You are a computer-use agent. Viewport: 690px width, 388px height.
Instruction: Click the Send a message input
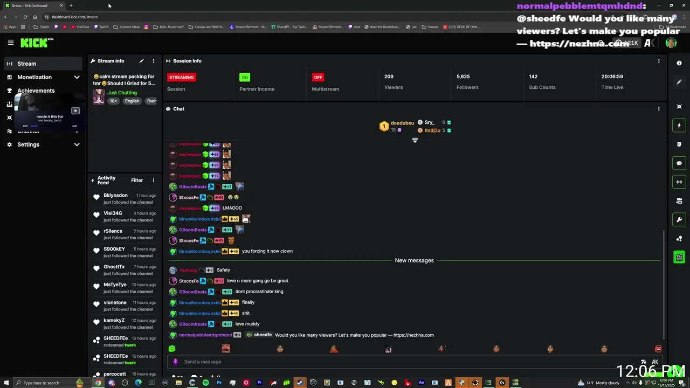point(415,362)
